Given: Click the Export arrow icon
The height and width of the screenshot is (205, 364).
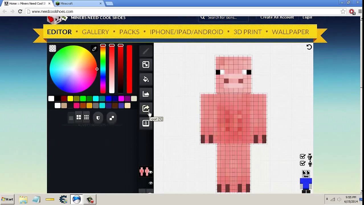Looking at the screenshot, I should click(146, 108).
